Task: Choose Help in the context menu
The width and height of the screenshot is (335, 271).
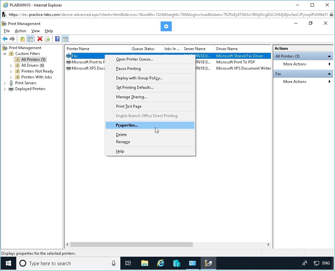Action: tap(150, 151)
